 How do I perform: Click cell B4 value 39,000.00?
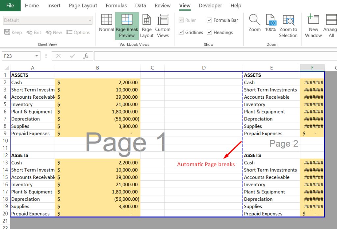point(97,97)
